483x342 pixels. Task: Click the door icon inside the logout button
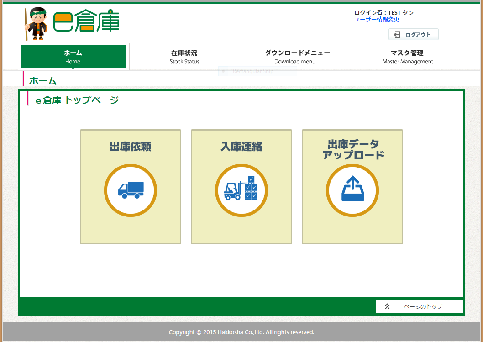point(398,34)
